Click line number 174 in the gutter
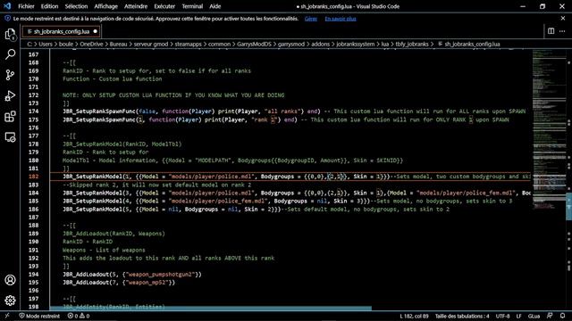572x321 pixels. coord(34,111)
